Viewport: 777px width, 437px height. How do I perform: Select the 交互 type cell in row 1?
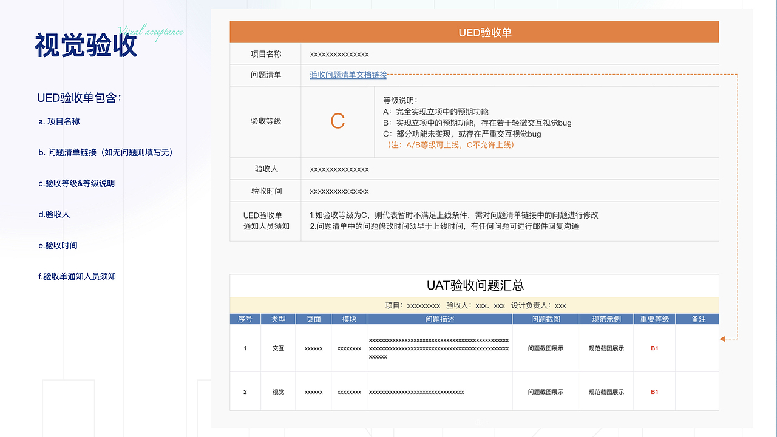pos(278,348)
